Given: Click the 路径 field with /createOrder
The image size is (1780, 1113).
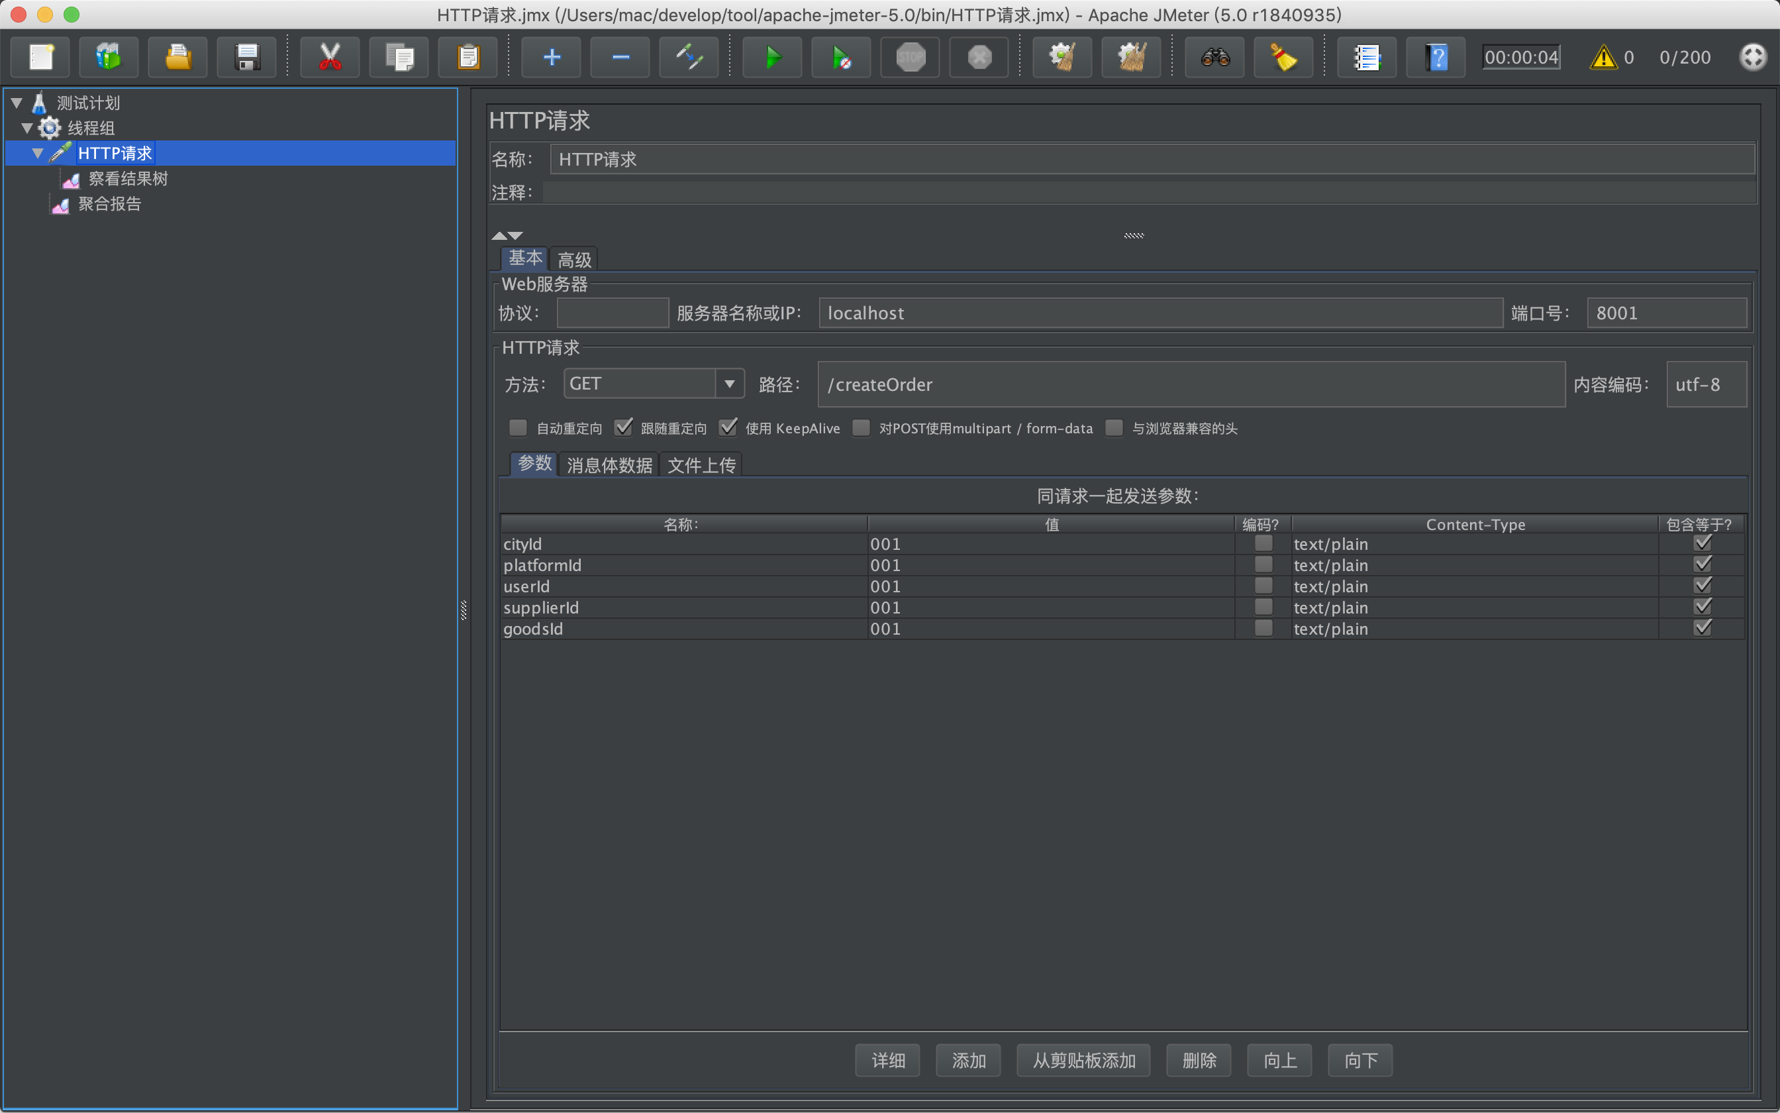Looking at the screenshot, I should click(1191, 384).
